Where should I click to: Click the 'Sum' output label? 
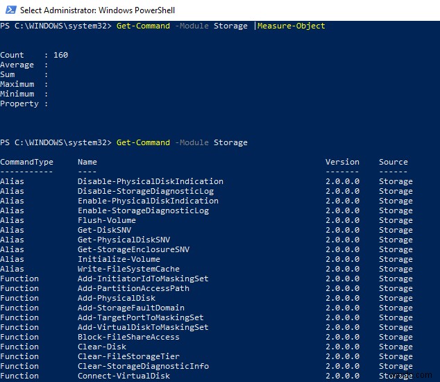click(8, 74)
